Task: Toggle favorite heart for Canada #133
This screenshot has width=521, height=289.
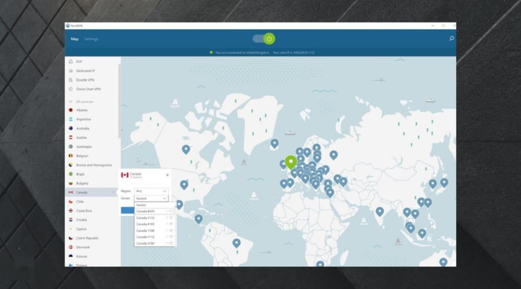Action: (x=171, y=218)
